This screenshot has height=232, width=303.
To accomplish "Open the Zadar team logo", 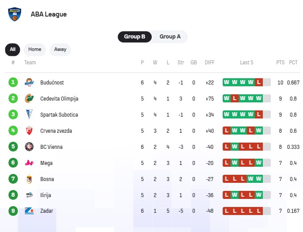I will point(29,211).
